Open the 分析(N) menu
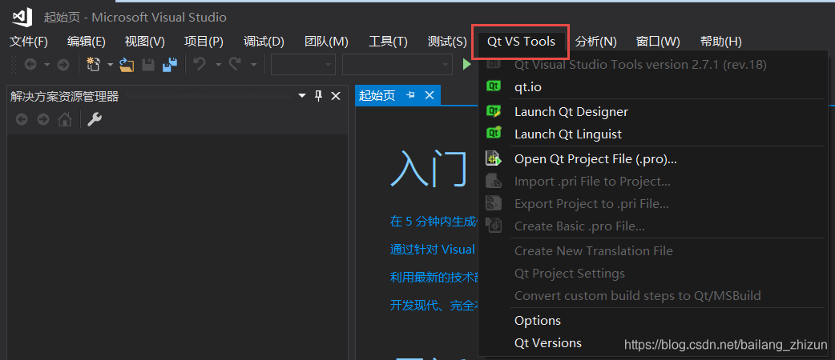Screen dimensions: 835x360 tap(596, 42)
